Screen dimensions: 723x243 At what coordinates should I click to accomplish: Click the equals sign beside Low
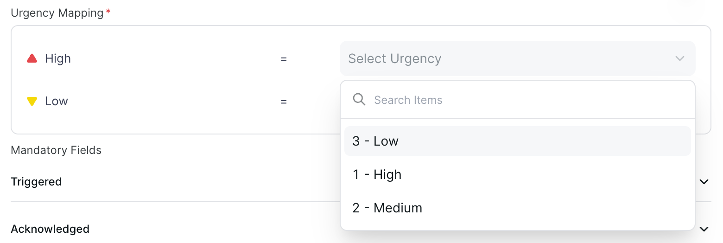click(284, 101)
